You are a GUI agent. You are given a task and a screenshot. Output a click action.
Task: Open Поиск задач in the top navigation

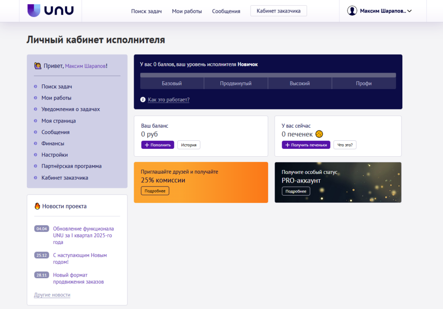point(146,11)
